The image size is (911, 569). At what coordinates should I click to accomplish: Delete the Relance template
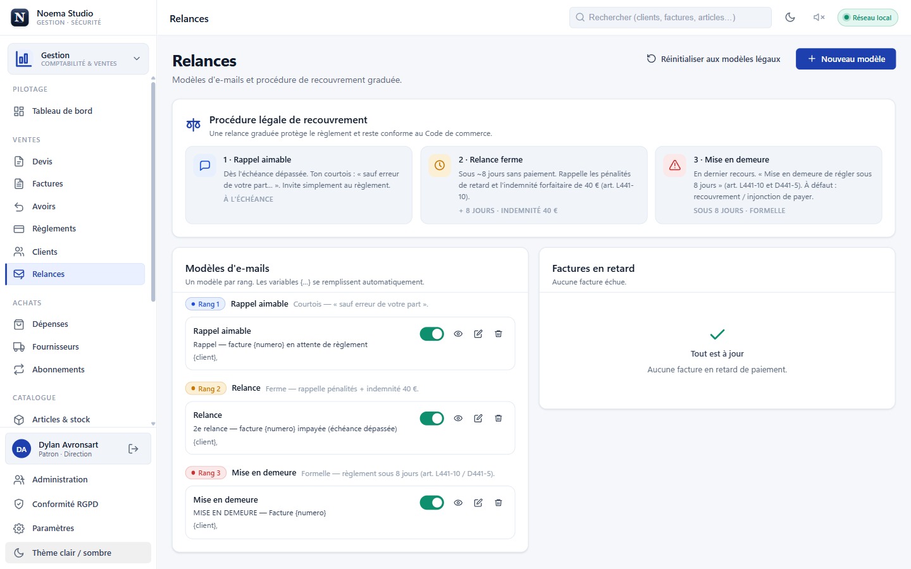tap(499, 419)
